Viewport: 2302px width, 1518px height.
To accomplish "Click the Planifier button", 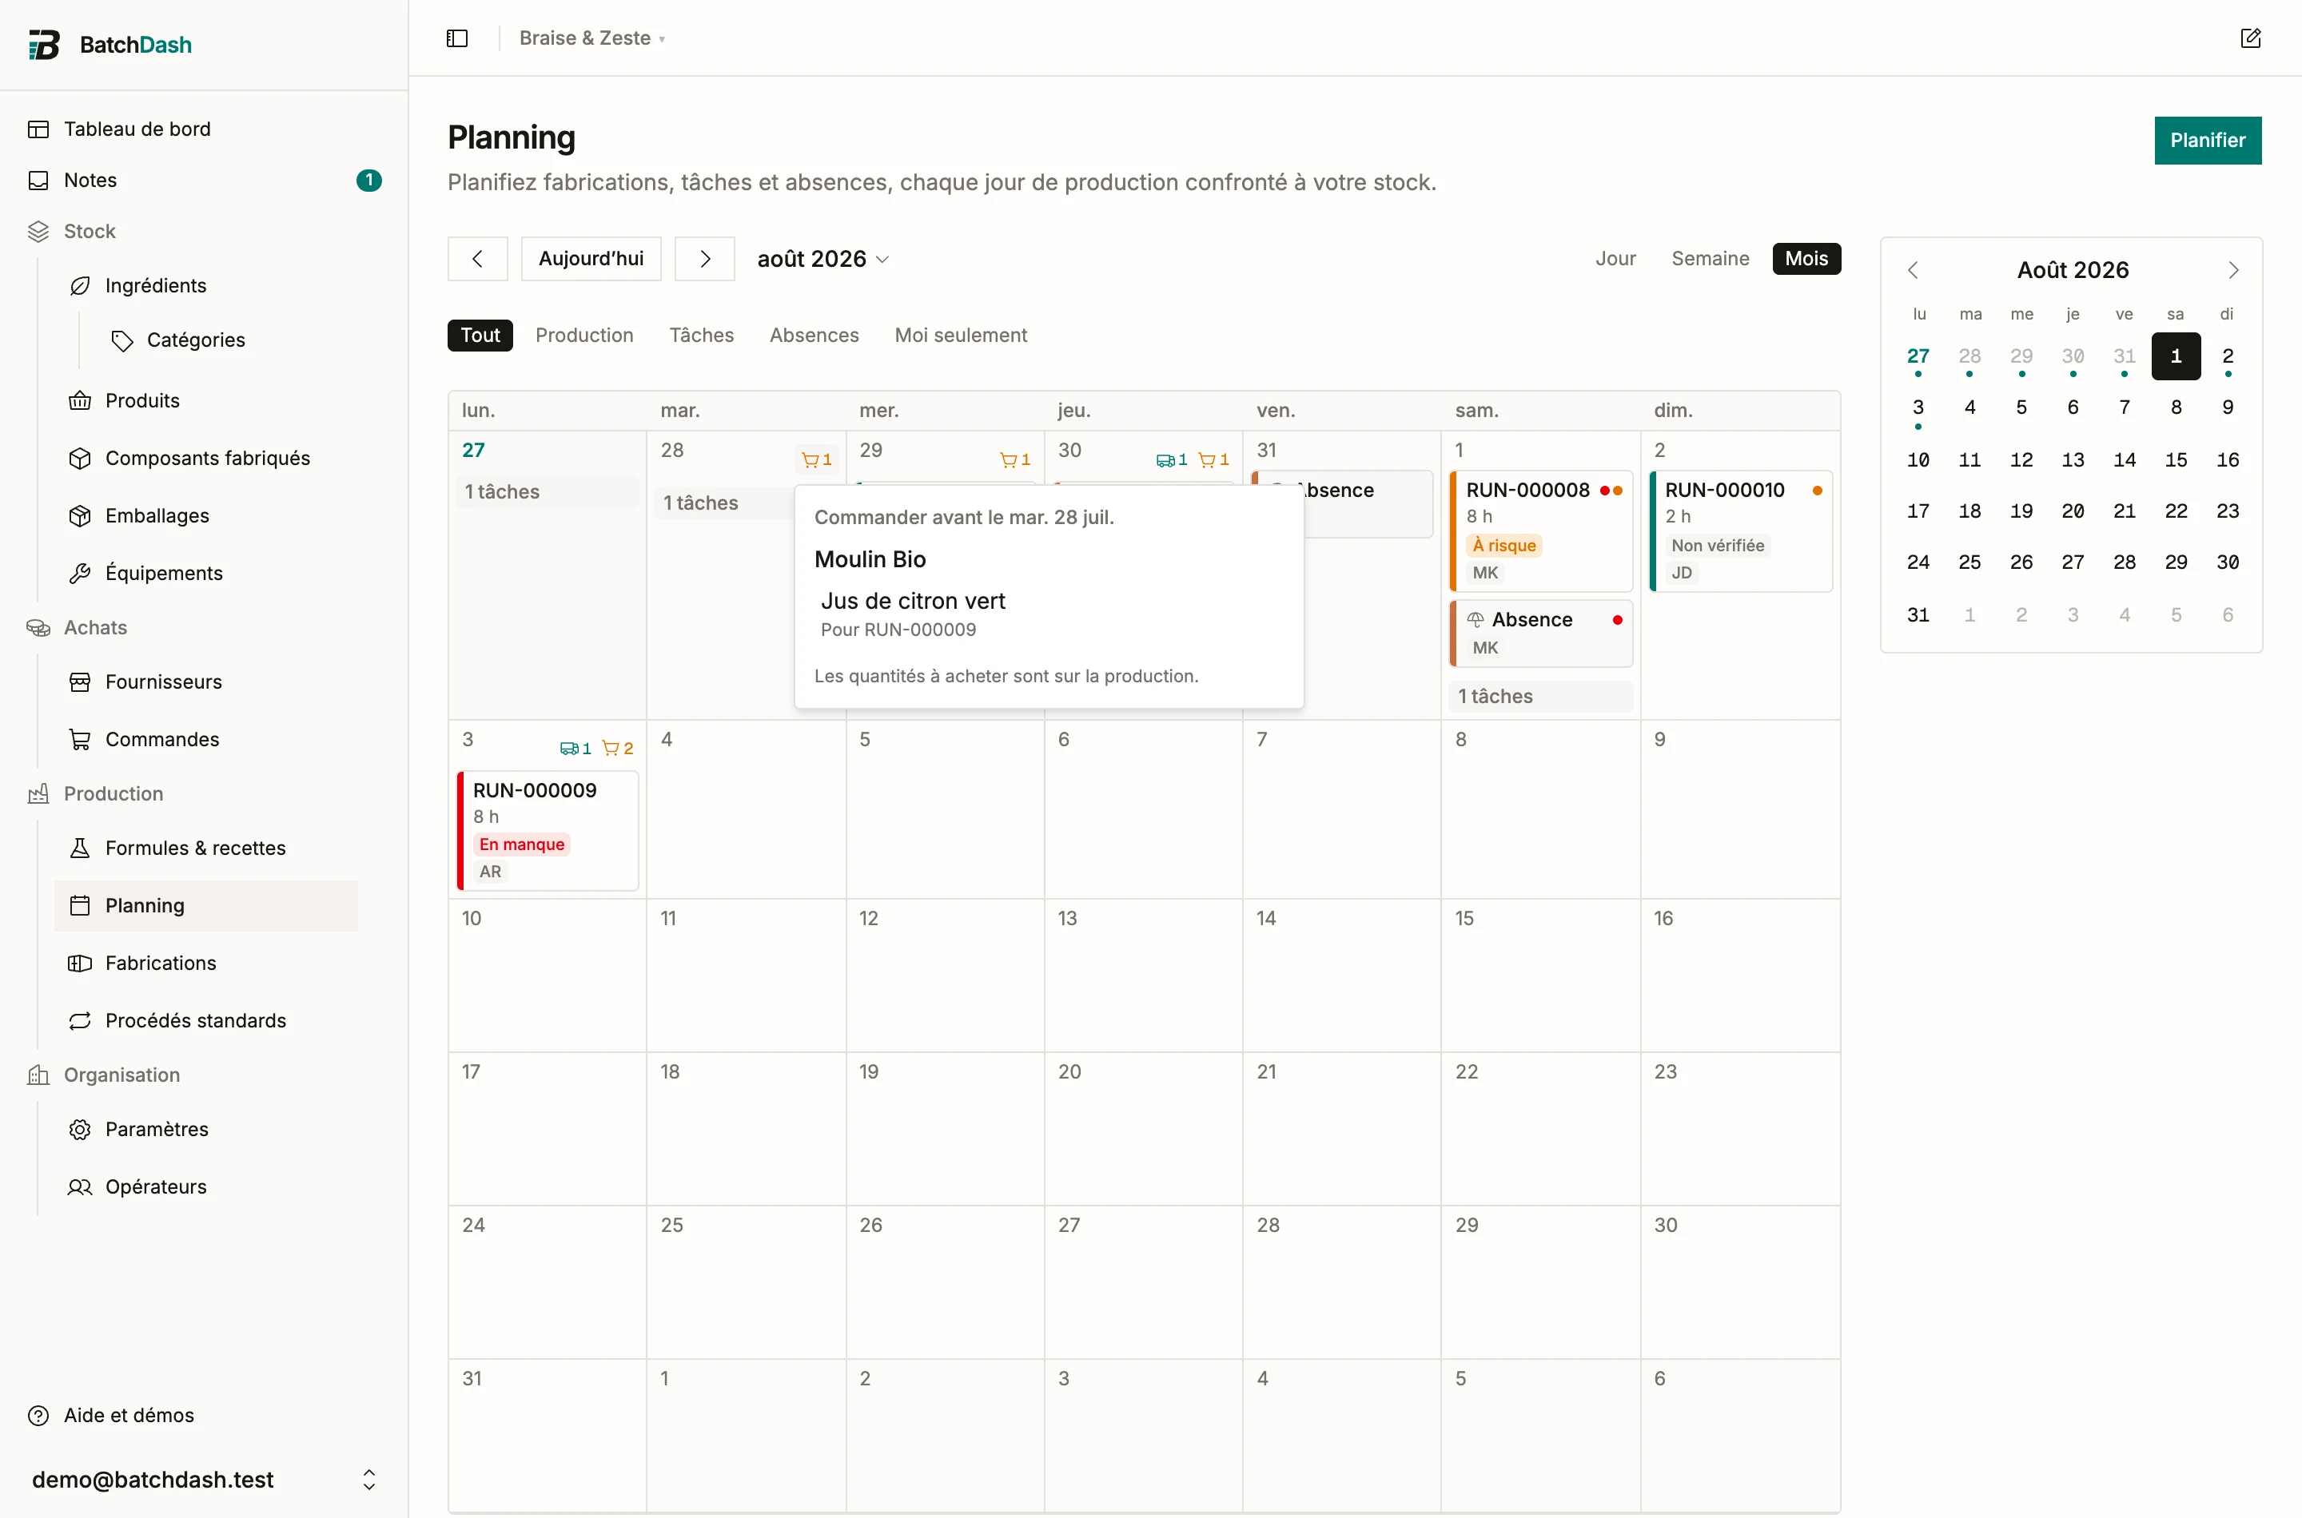I will [x=2207, y=141].
